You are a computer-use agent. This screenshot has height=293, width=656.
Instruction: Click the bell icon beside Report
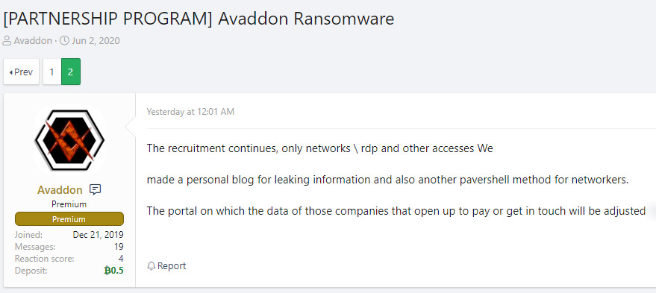tap(151, 266)
